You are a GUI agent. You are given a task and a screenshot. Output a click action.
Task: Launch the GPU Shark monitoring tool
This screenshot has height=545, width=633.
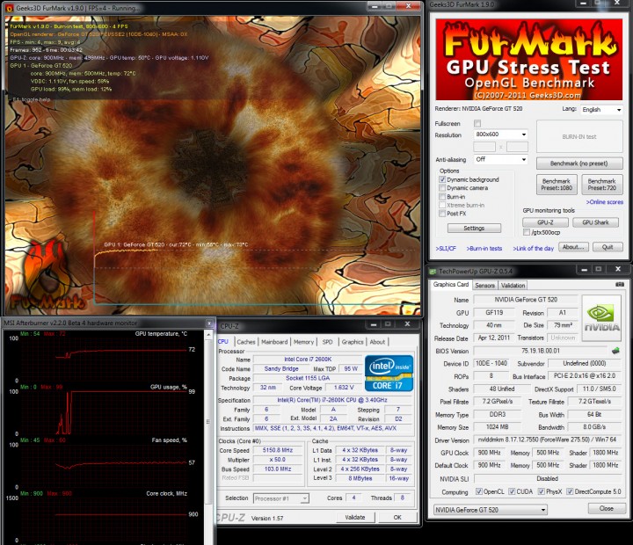(x=595, y=222)
